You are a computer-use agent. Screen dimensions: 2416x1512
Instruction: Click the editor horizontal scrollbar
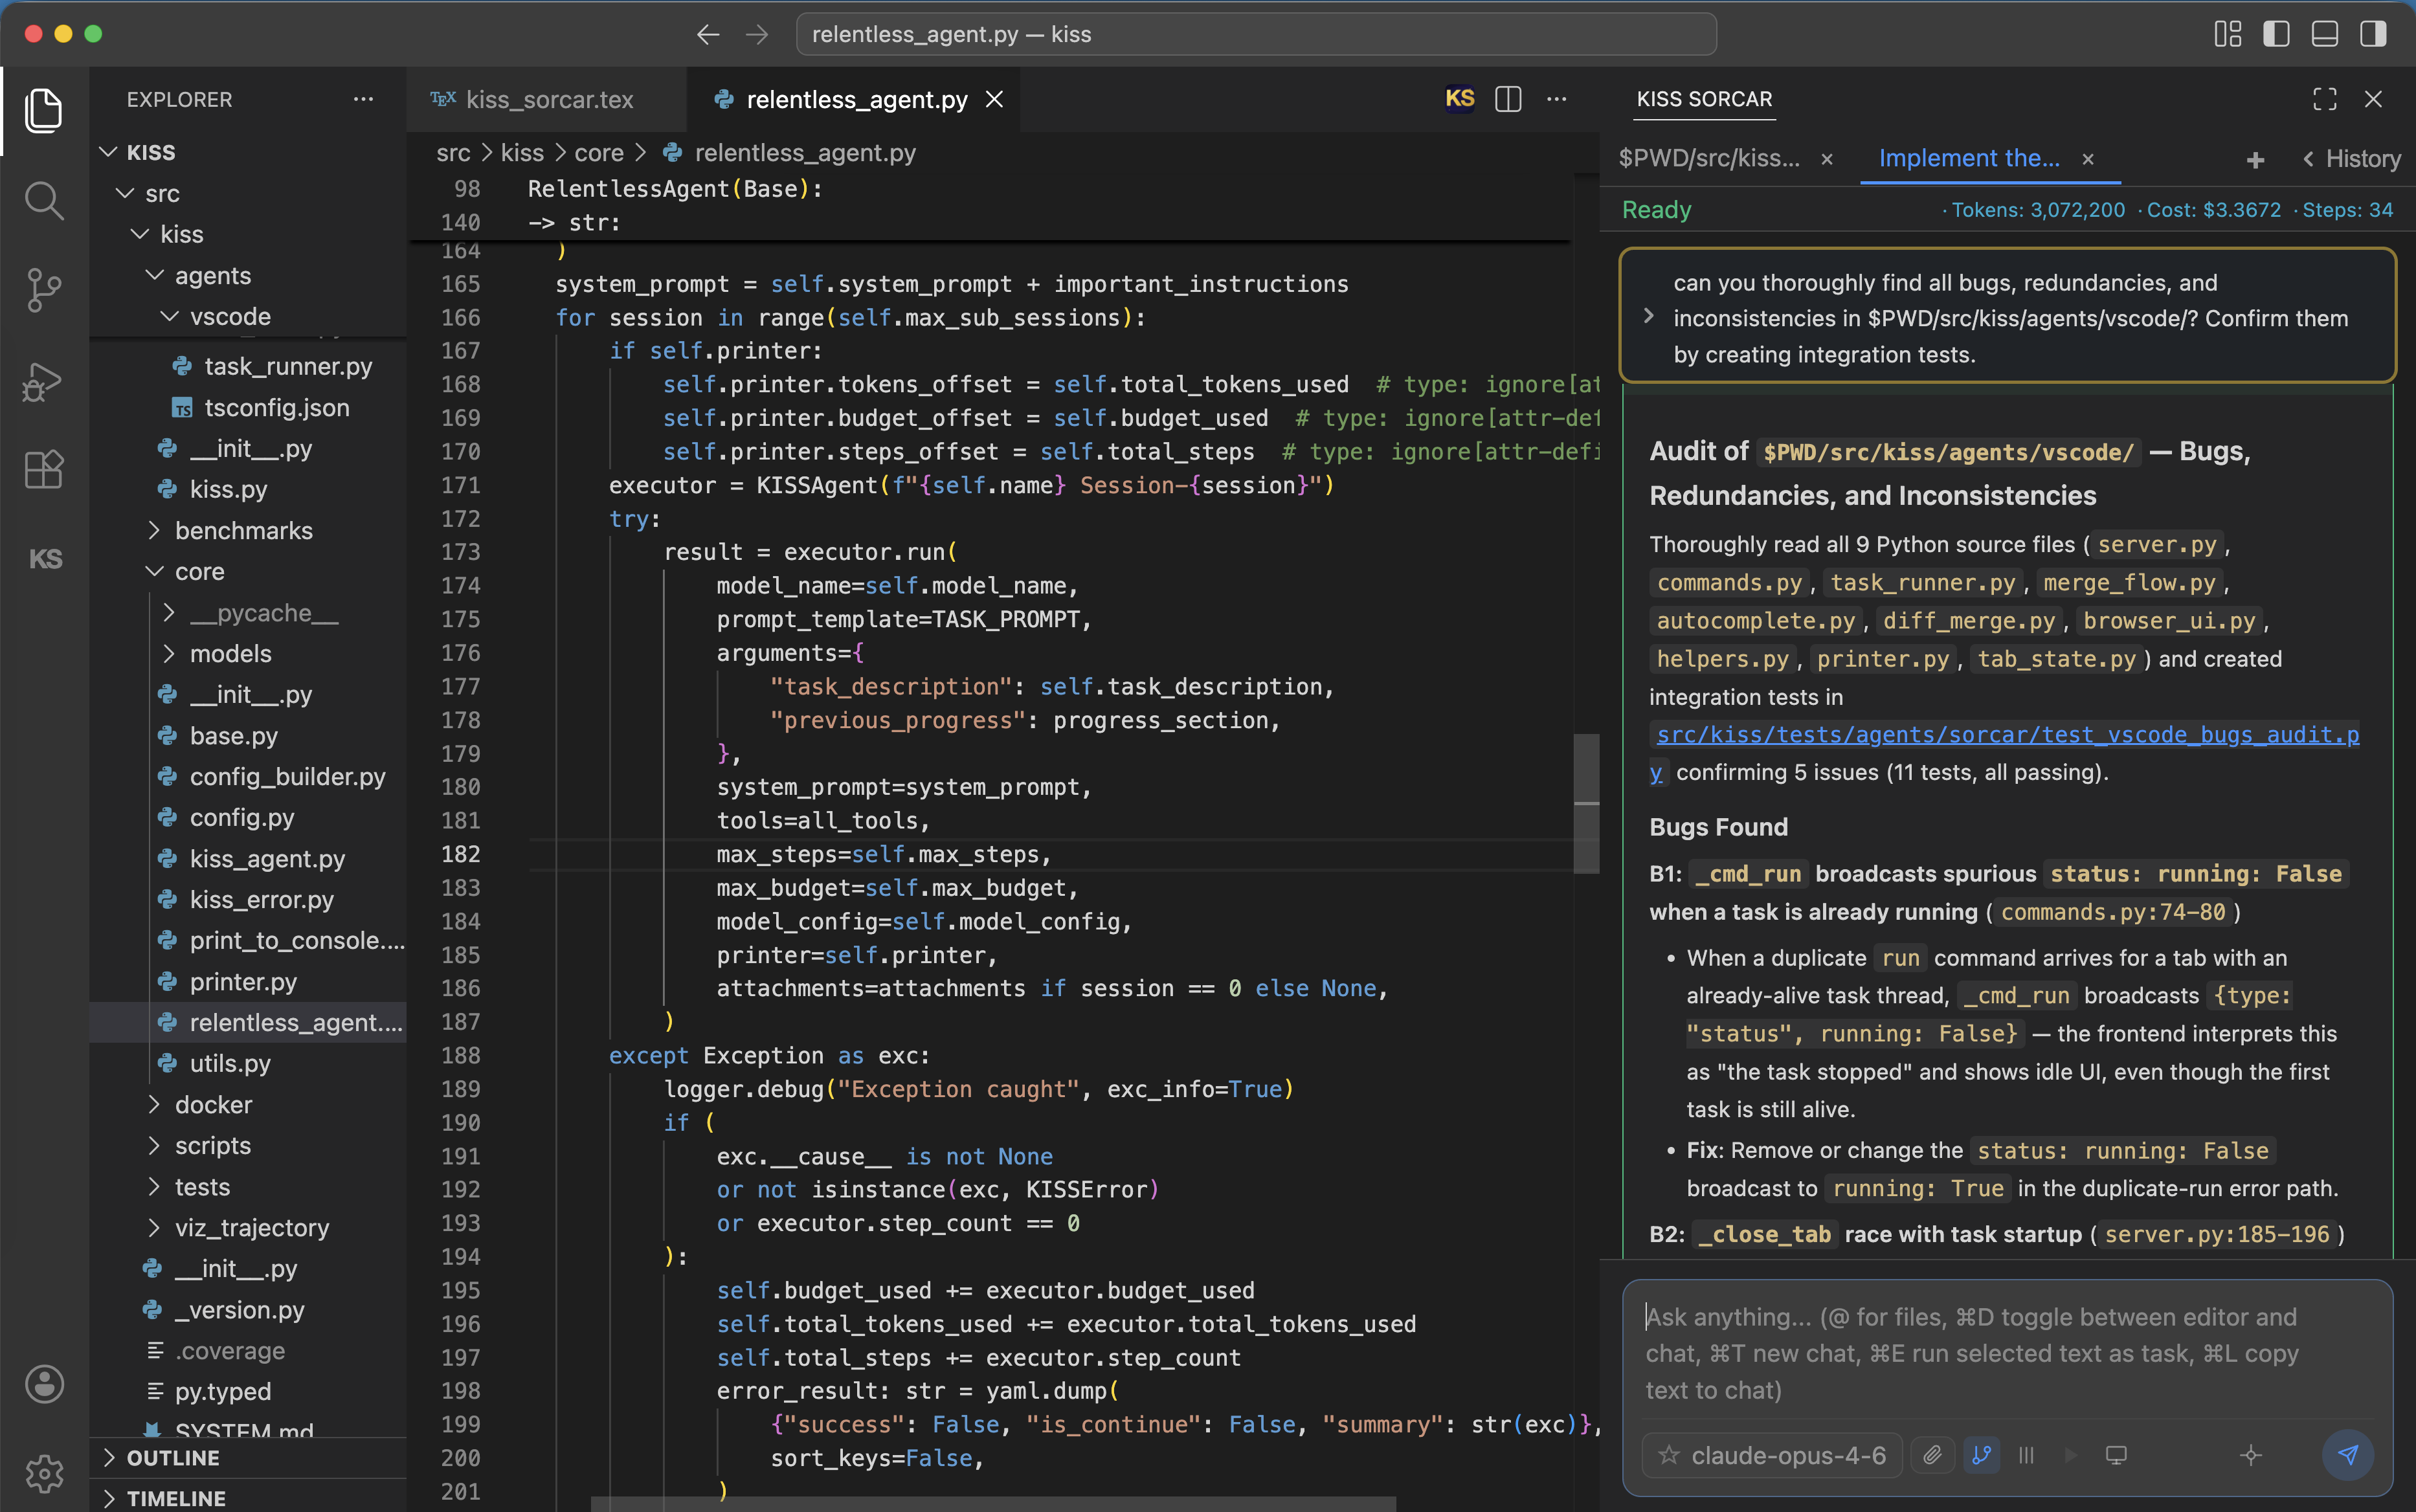993,1504
